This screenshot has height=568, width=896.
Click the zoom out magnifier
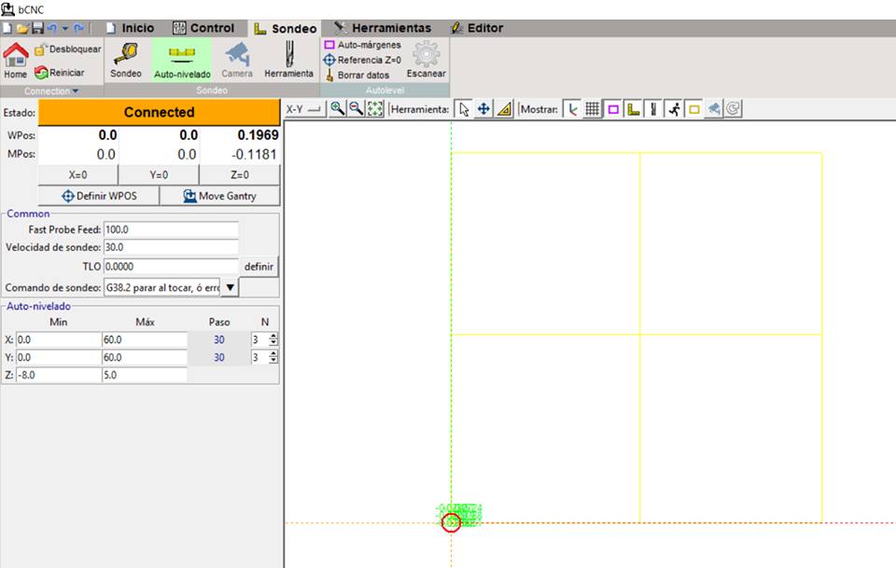pyautogui.click(x=356, y=109)
